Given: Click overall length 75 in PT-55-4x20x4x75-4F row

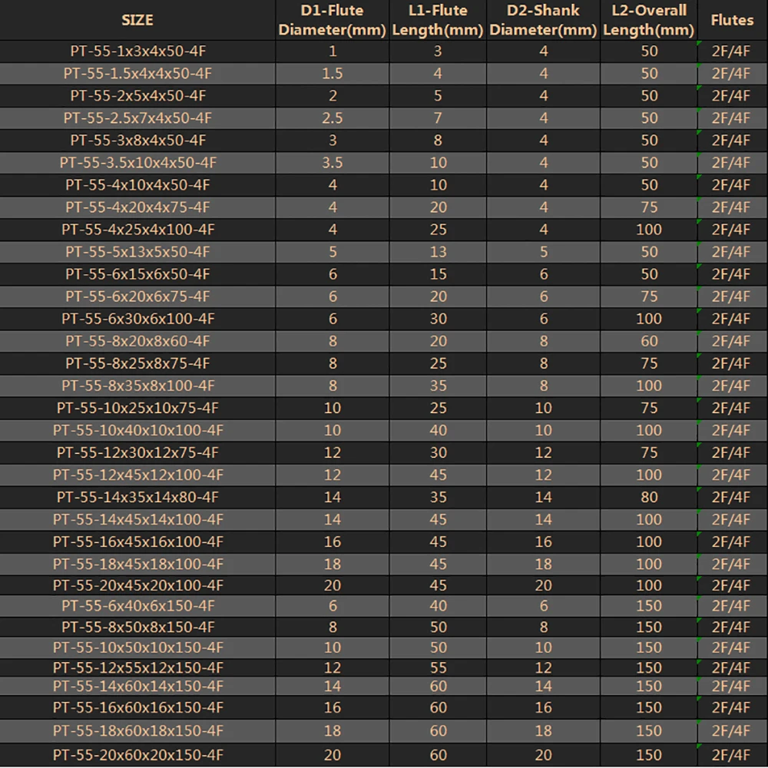Looking at the screenshot, I should 649,207.
